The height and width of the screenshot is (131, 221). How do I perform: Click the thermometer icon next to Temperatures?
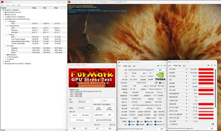pos(8,26)
